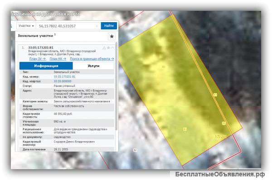
Task: Click the Категория земель value text
Action: click(x=82, y=101)
